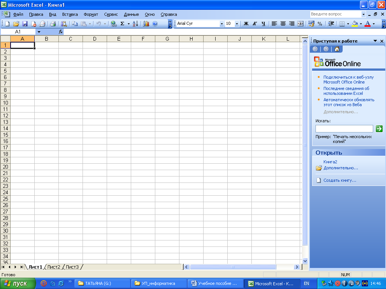Click 'Автоматически обновлять этот список из Веба'
The height and width of the screenshot is (289, 386).
click(x=349, y=102)
